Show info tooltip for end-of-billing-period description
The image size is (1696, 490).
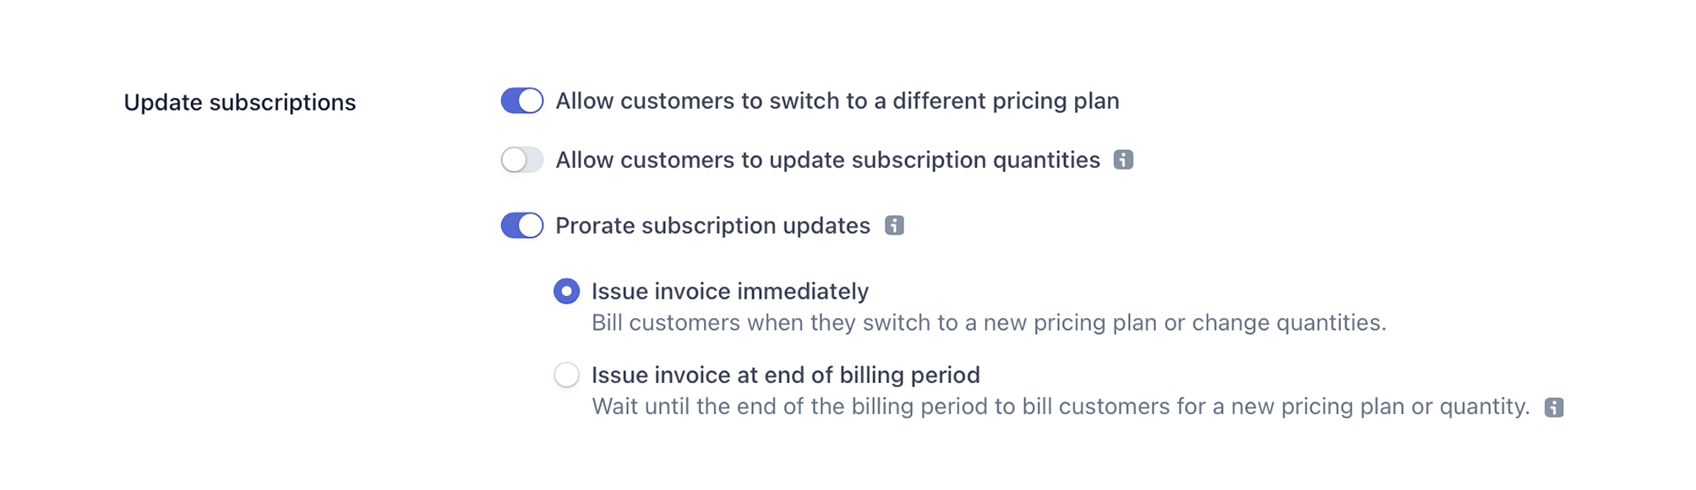pos(1554,407)
